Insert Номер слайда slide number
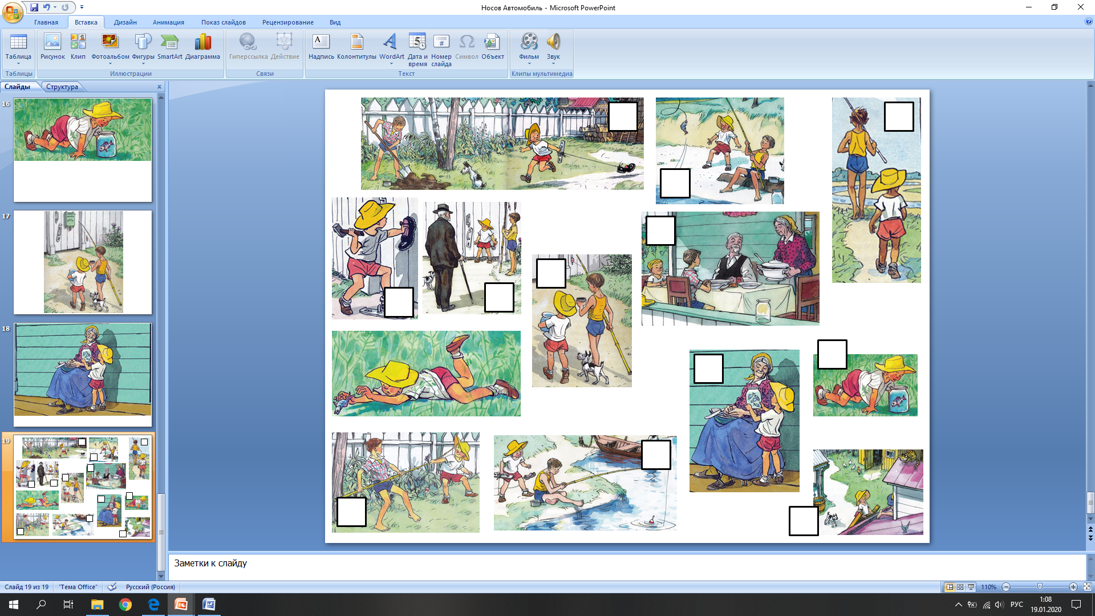The height and width of the screenshot is (616, 1095). point(441,50)
